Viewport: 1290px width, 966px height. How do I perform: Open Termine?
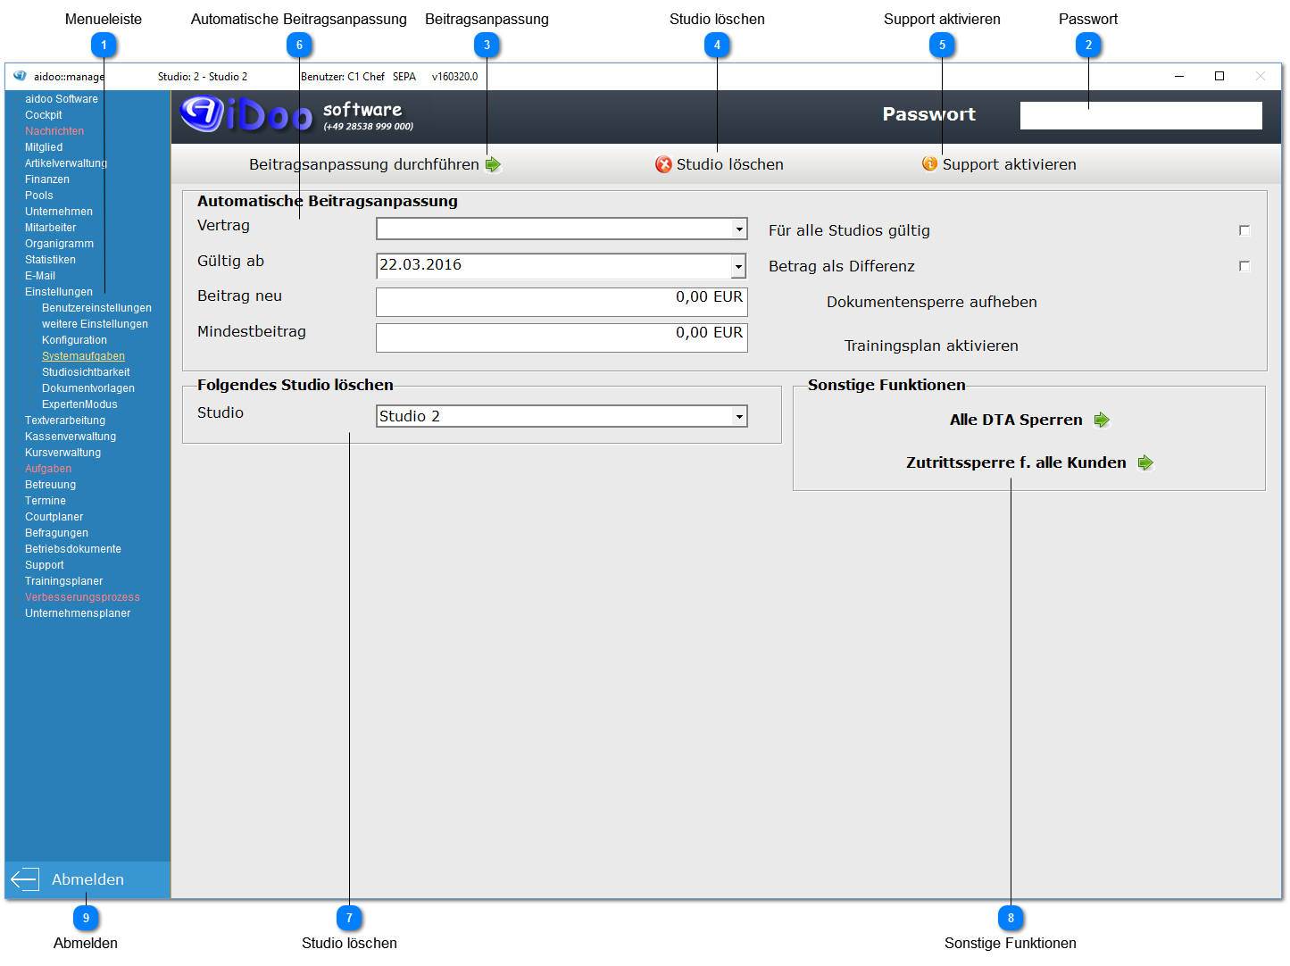click(x=46, y=501)
